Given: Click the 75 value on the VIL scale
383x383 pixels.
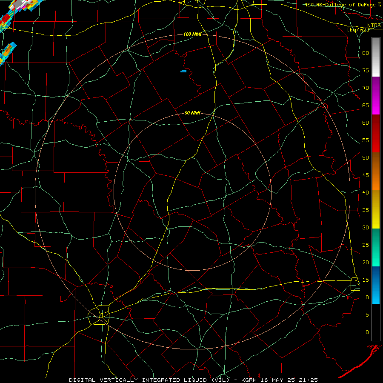Looking at the screenshot, I should 366,70.
